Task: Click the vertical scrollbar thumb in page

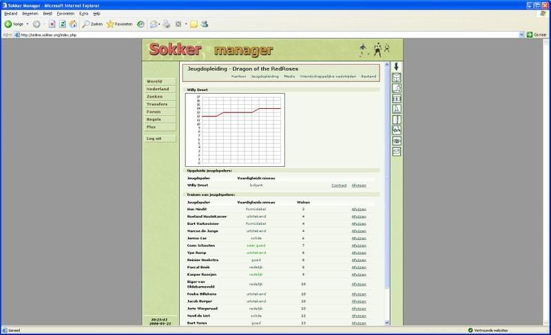Action: (387, 178)
